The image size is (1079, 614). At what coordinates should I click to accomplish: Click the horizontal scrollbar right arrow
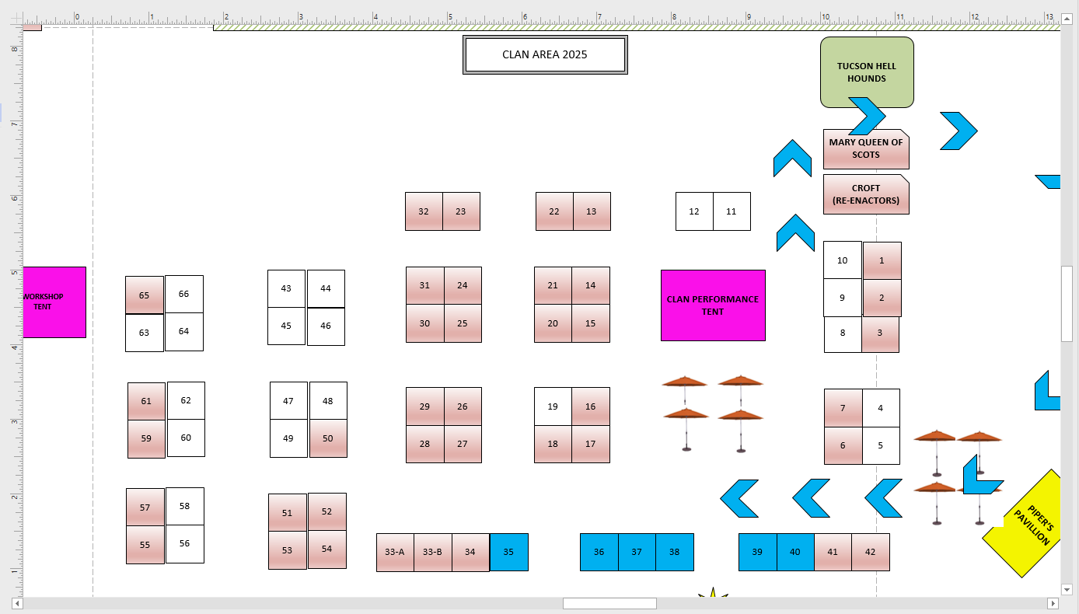(x=1053, y=603)
